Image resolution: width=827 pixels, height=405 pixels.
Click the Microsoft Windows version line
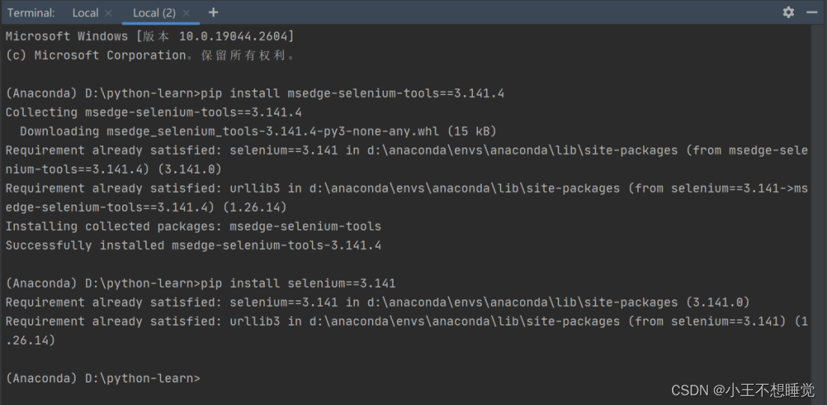150,37
